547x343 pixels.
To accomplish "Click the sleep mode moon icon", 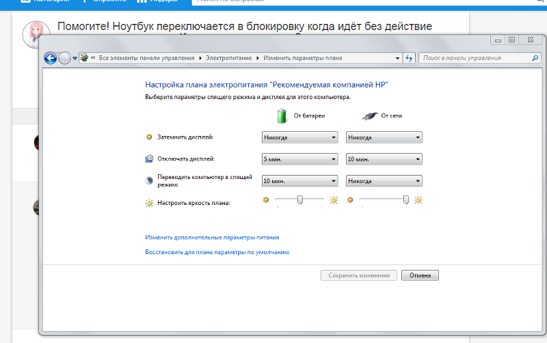I will (149, 180).
